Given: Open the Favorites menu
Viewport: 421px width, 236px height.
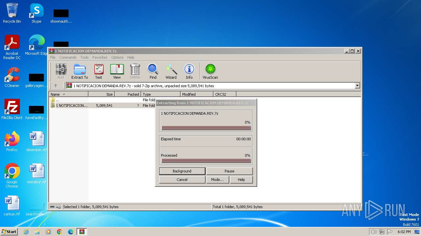Looking at the screenshot, I should pyautogui.click(x=100, y=57).
